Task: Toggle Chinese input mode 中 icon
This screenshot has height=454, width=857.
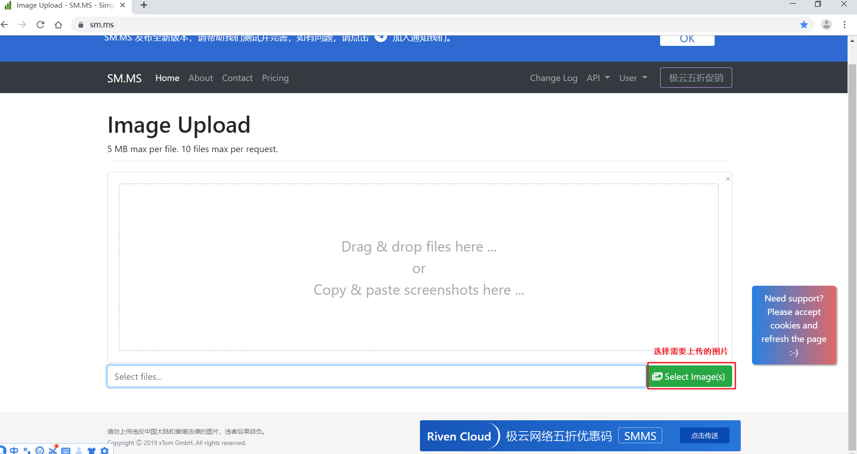Action: pyautogui.click(x=14, y=450)
